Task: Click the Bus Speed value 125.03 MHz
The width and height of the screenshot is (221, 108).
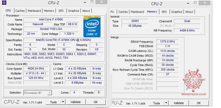Action: click(x=36, y=78)
